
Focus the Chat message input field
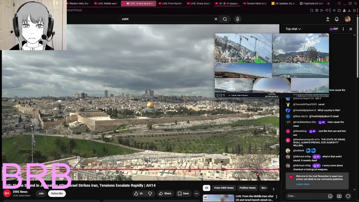306,196
